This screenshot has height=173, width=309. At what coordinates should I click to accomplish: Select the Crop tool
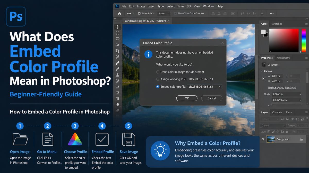[117, 51]
